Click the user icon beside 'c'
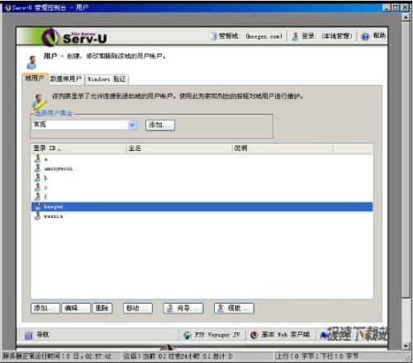 click(38, 187)
